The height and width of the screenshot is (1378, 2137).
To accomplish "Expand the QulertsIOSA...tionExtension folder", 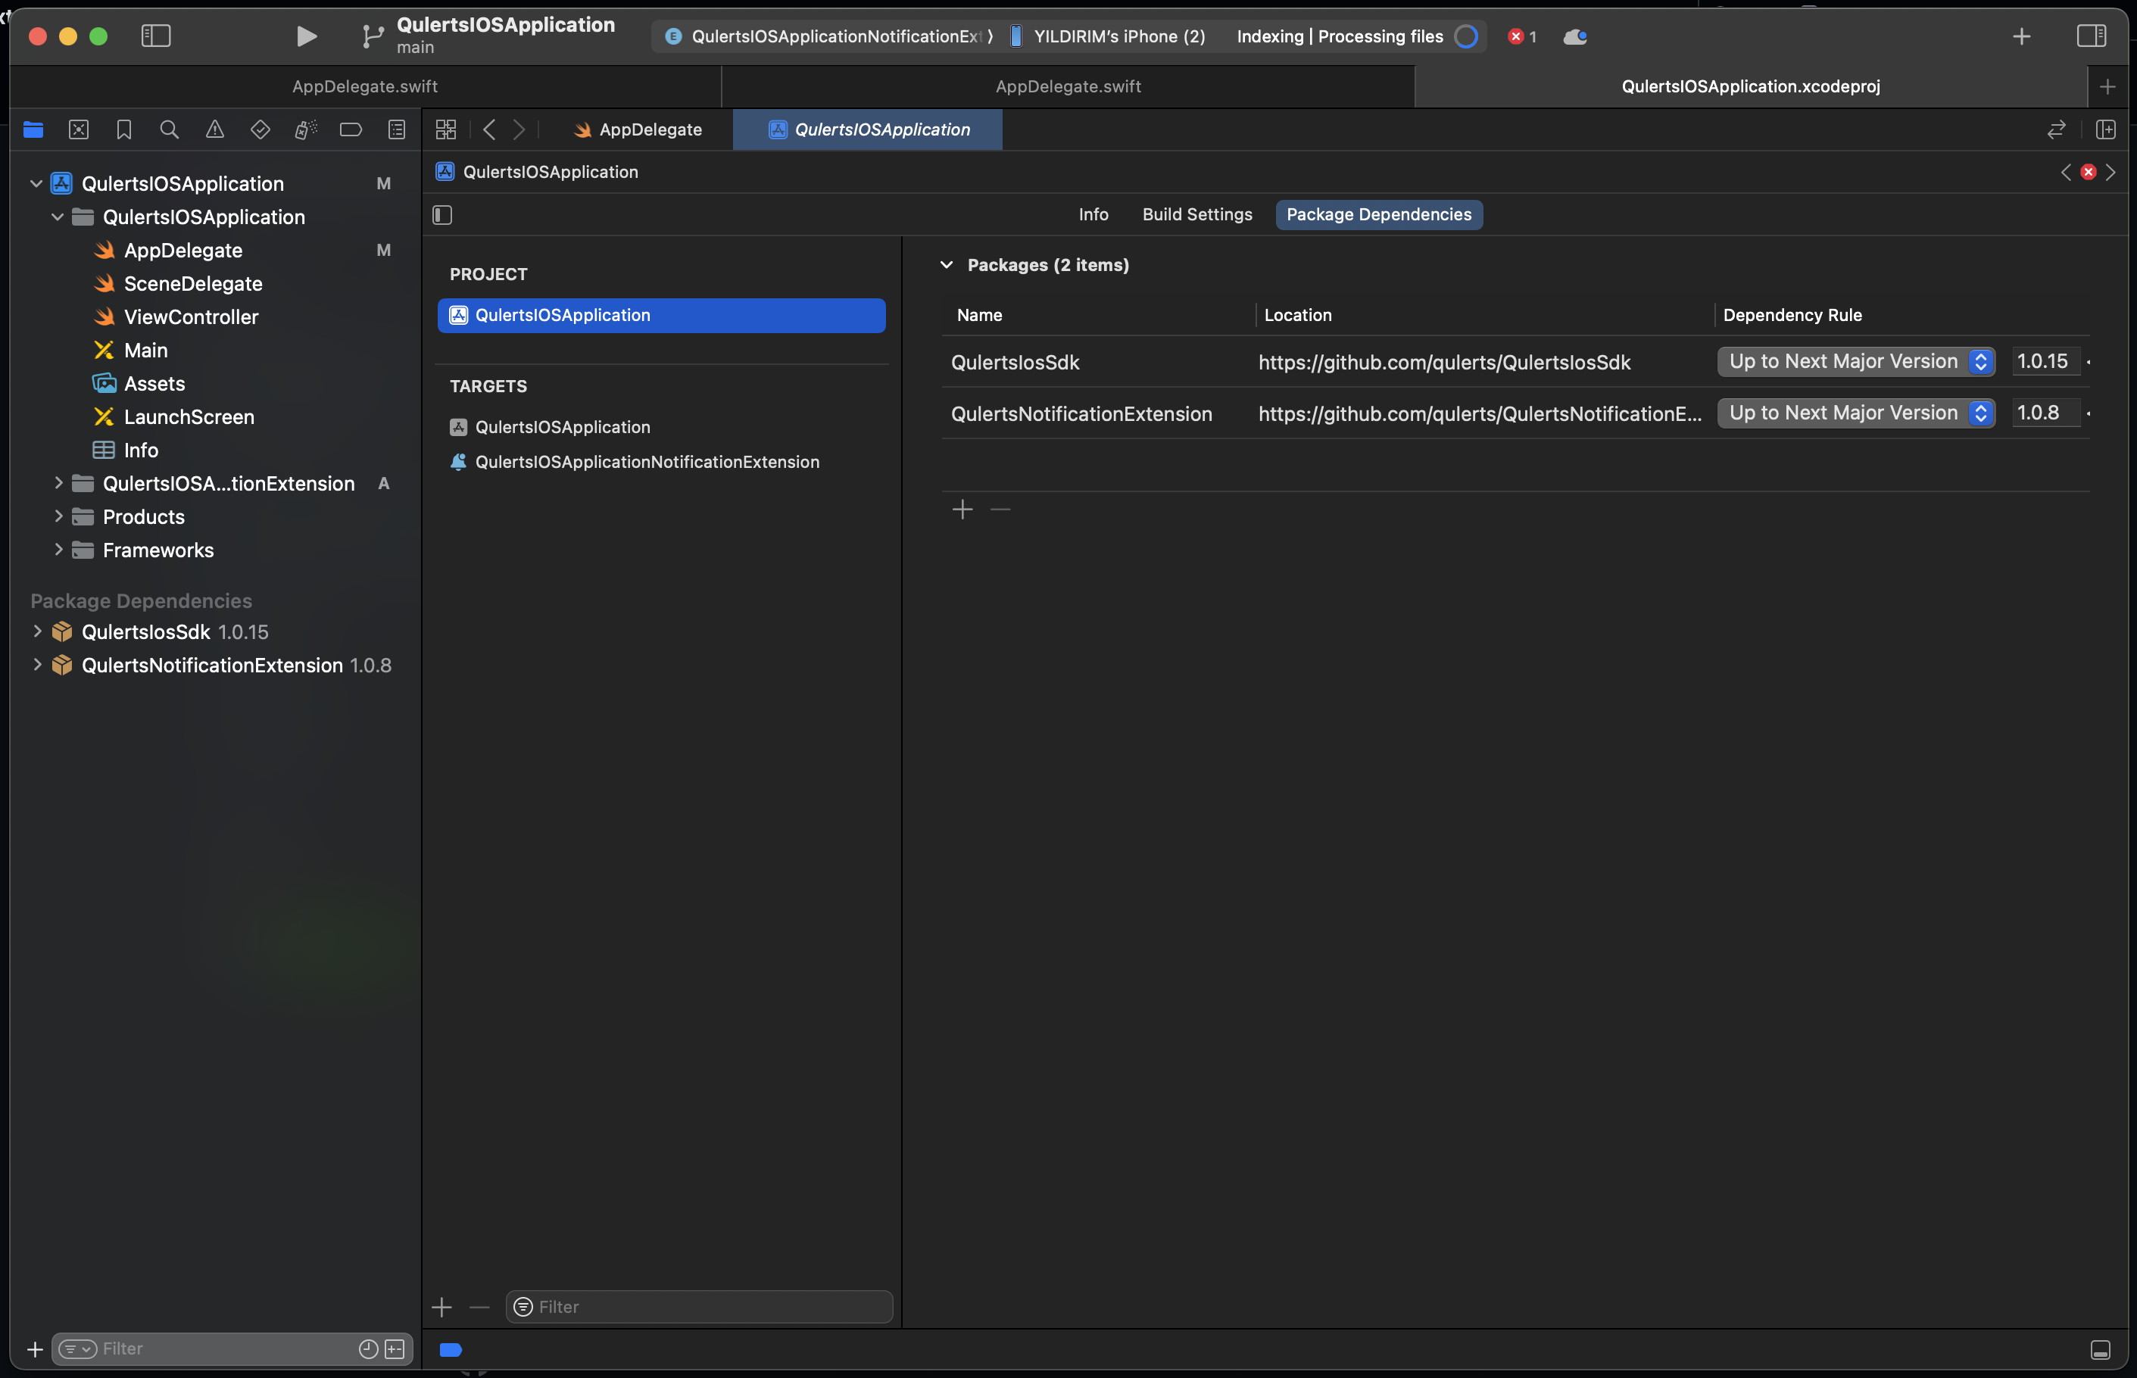I will (x=58, y=483).
